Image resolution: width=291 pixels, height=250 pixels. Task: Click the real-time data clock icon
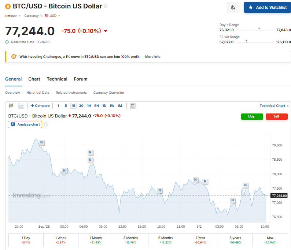(x=7, y=42)
